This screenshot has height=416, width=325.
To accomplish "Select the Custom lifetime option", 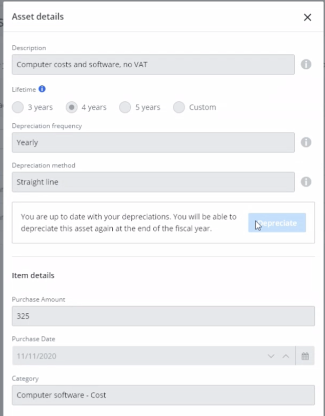I will 179,107.
